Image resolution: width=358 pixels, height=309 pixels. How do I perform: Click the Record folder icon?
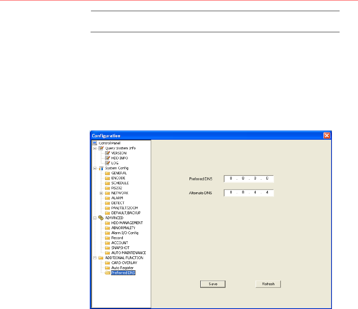pos(107,238)
